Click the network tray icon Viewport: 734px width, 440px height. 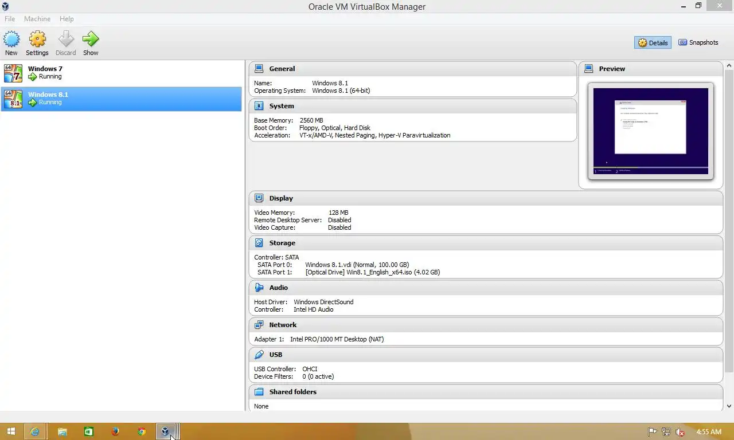coord(666,432)
